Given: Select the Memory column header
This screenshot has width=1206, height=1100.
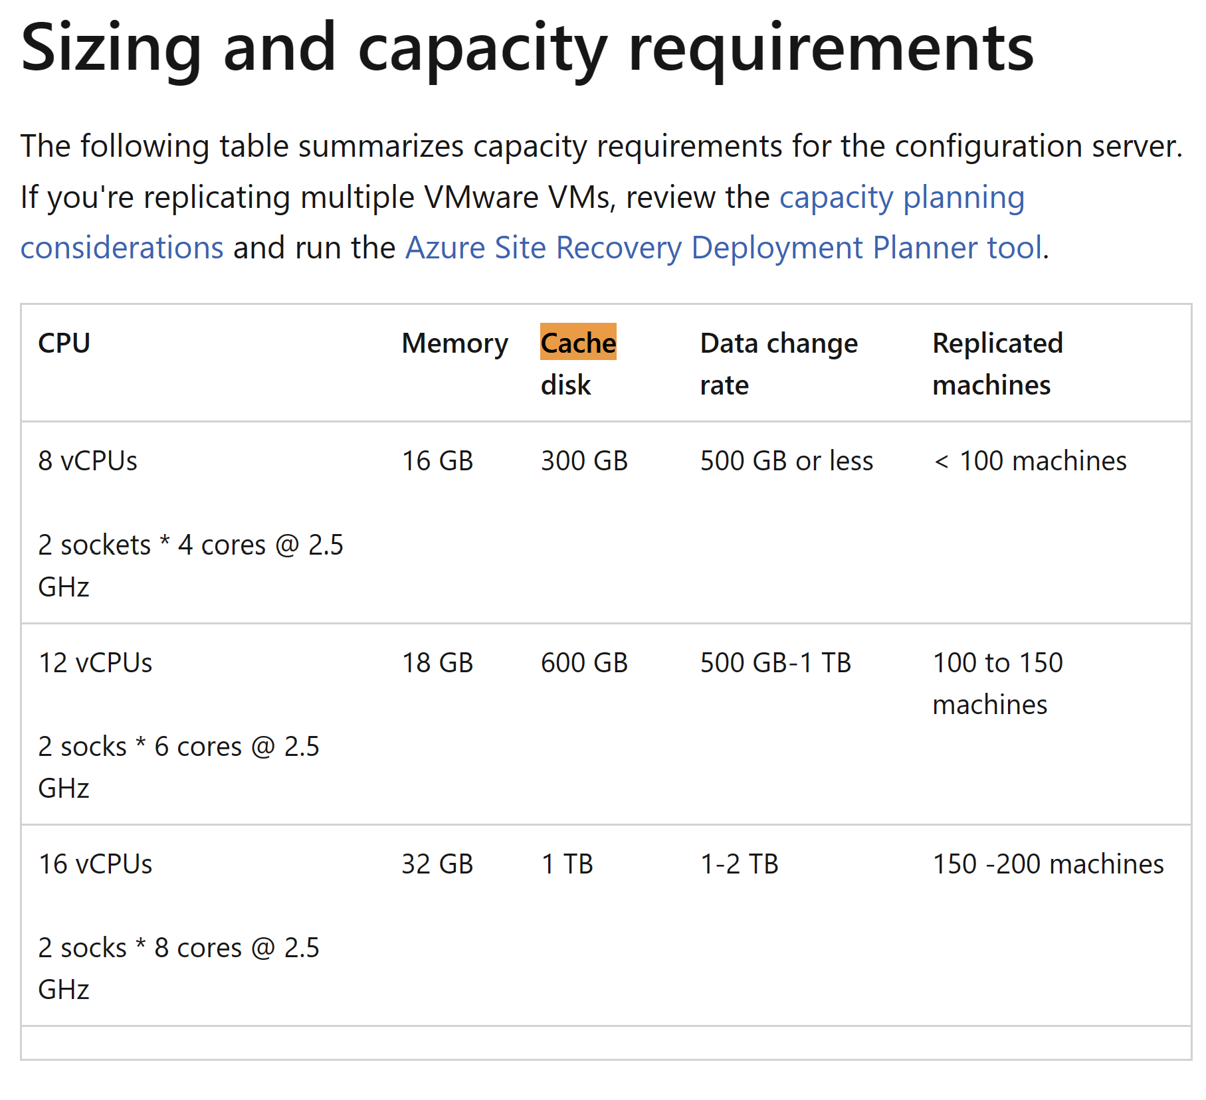Looking at the screenshot, I should 454,343.
